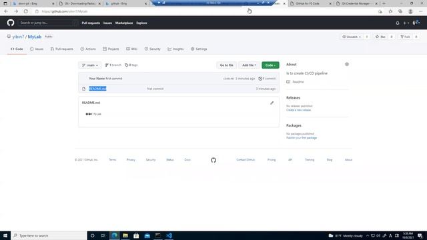Click the file icon beside README.md

click(x=84, y=89)
